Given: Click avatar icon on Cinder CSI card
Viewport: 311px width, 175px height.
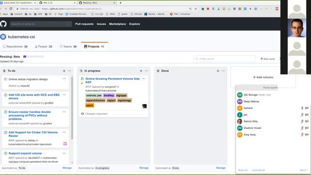Looking at the screenshot, I should (x=65, y=144).
